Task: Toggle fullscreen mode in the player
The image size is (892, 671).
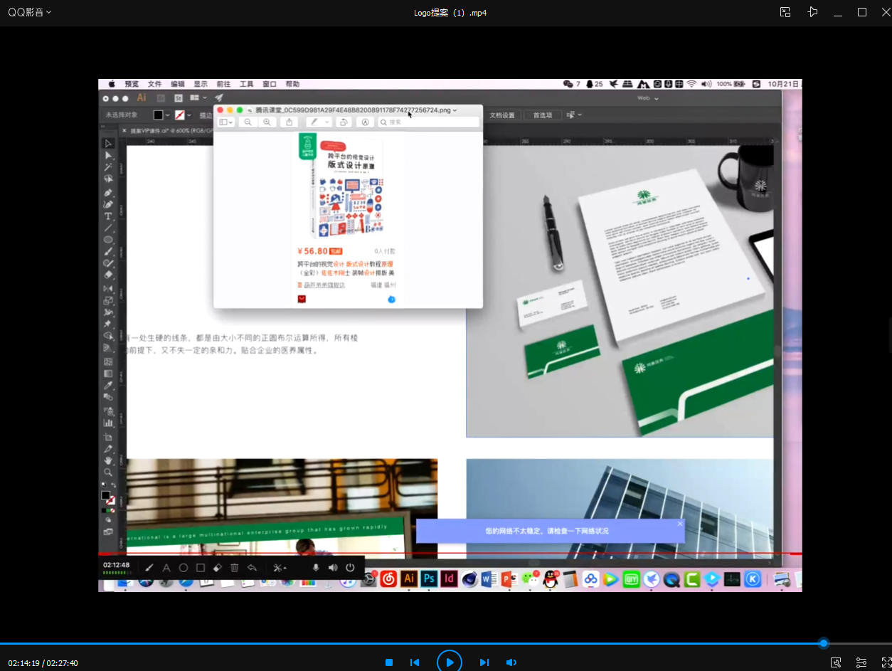Action: (x=886, y=662)
